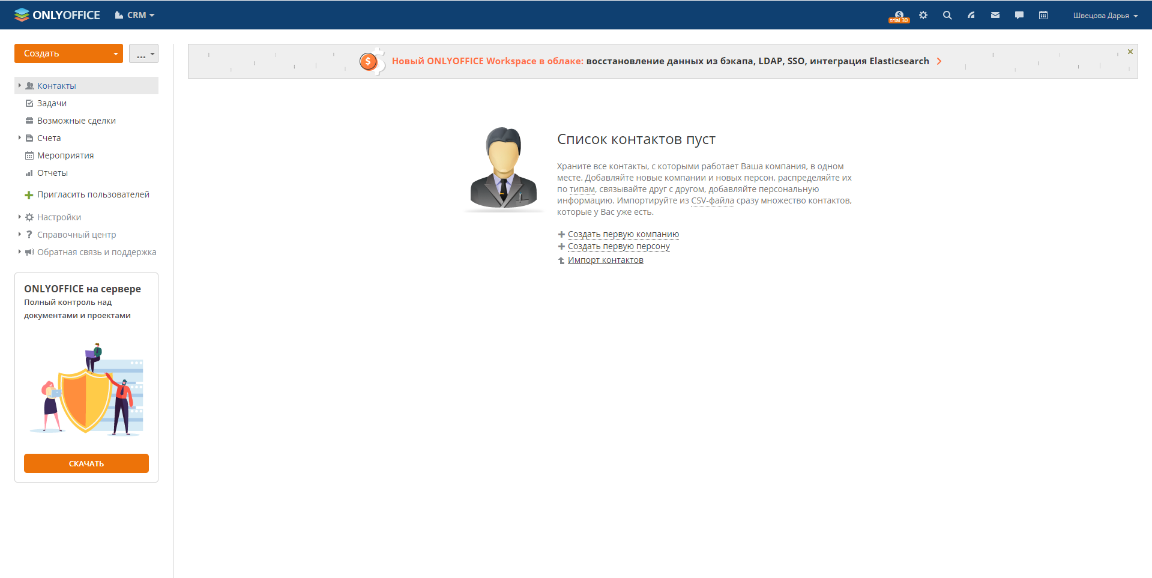Click the Отчеты chart icon
Image resolution: width=1152 pixels, height=578 pixels.
point(29,173)
